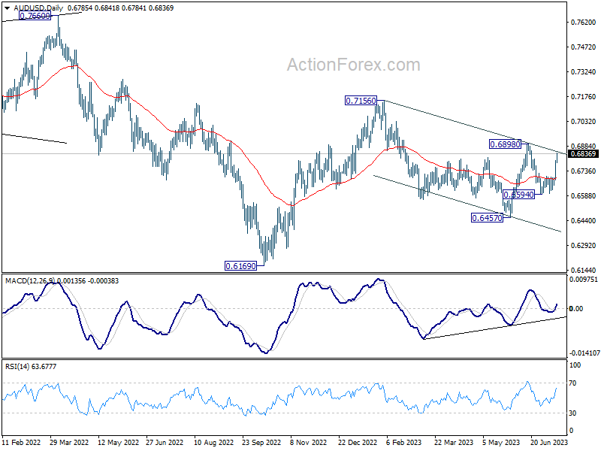Click the RSI(14) indicator label
The height and width of the screenshot is (451, 601).
[17, 367]
